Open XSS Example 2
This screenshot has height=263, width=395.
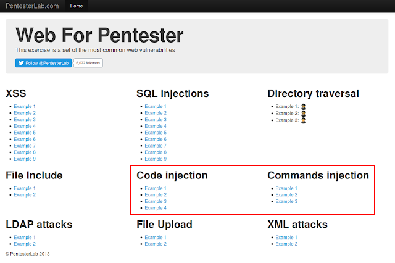point(25,113)
